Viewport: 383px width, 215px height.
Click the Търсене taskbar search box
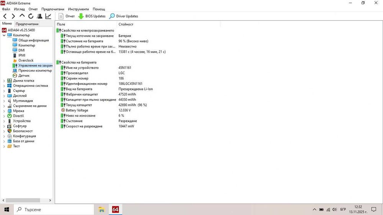coord(54,209)
